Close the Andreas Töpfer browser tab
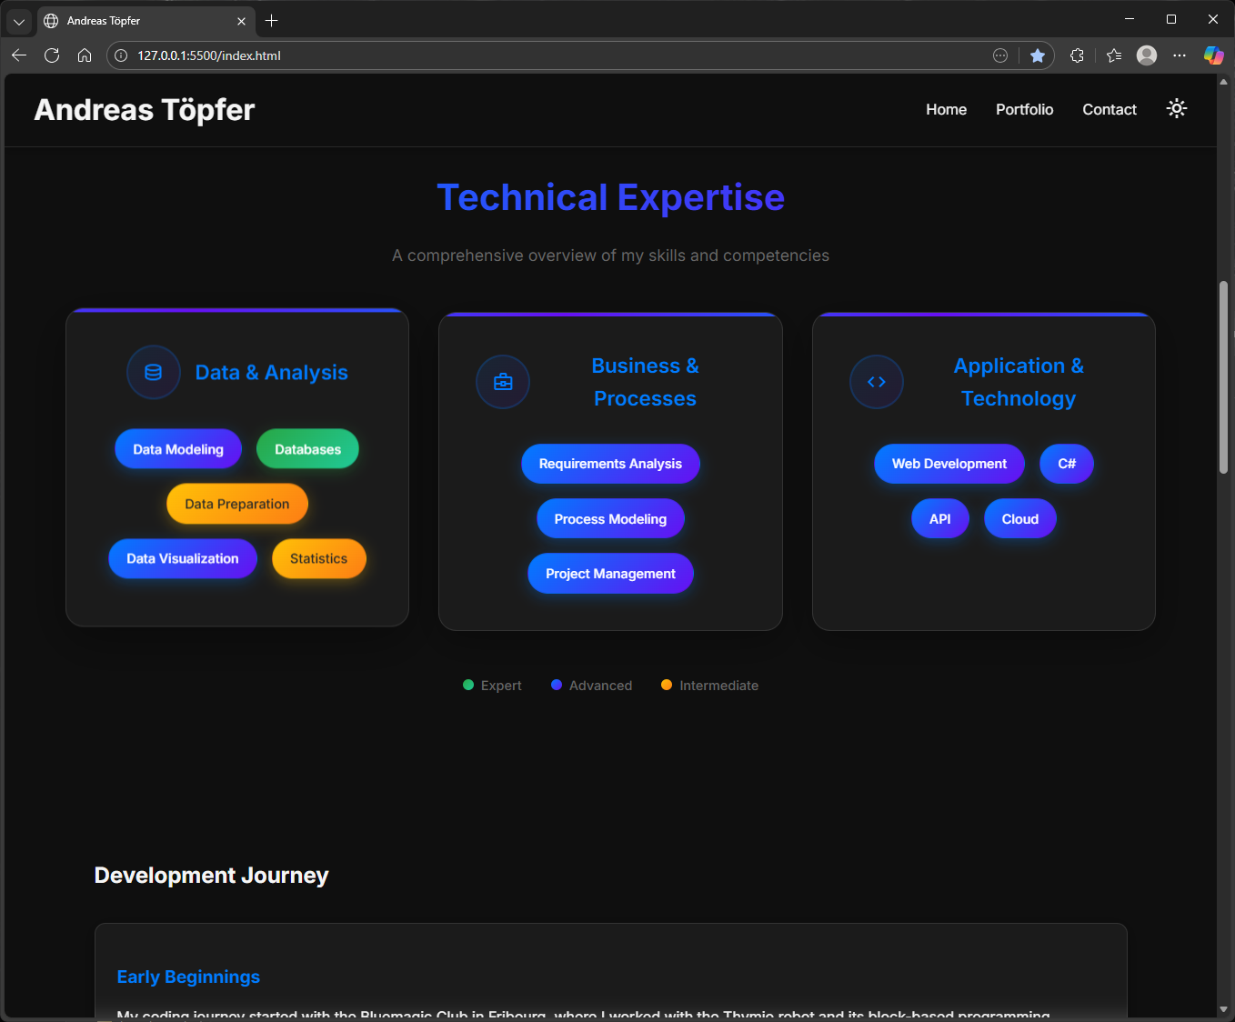This screenshot has width=1235, height=1022. coord(241,21)
